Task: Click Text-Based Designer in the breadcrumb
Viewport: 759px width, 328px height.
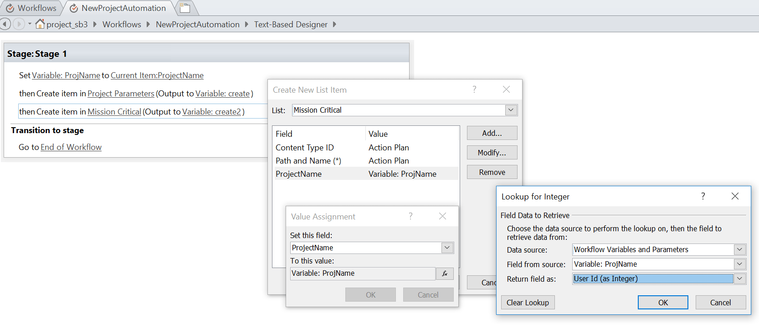Action: (291, 25)
